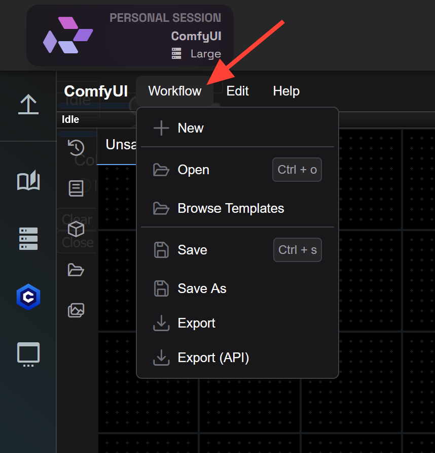Open the Help menu
Image resolution: width=435 pixels, height=453 pixels.
(286, 91)
